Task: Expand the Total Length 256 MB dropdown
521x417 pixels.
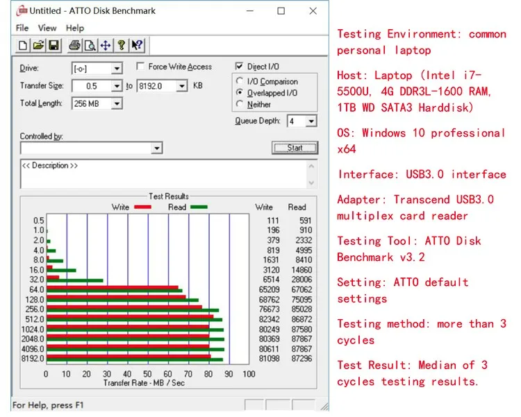Action: point(116,103)
